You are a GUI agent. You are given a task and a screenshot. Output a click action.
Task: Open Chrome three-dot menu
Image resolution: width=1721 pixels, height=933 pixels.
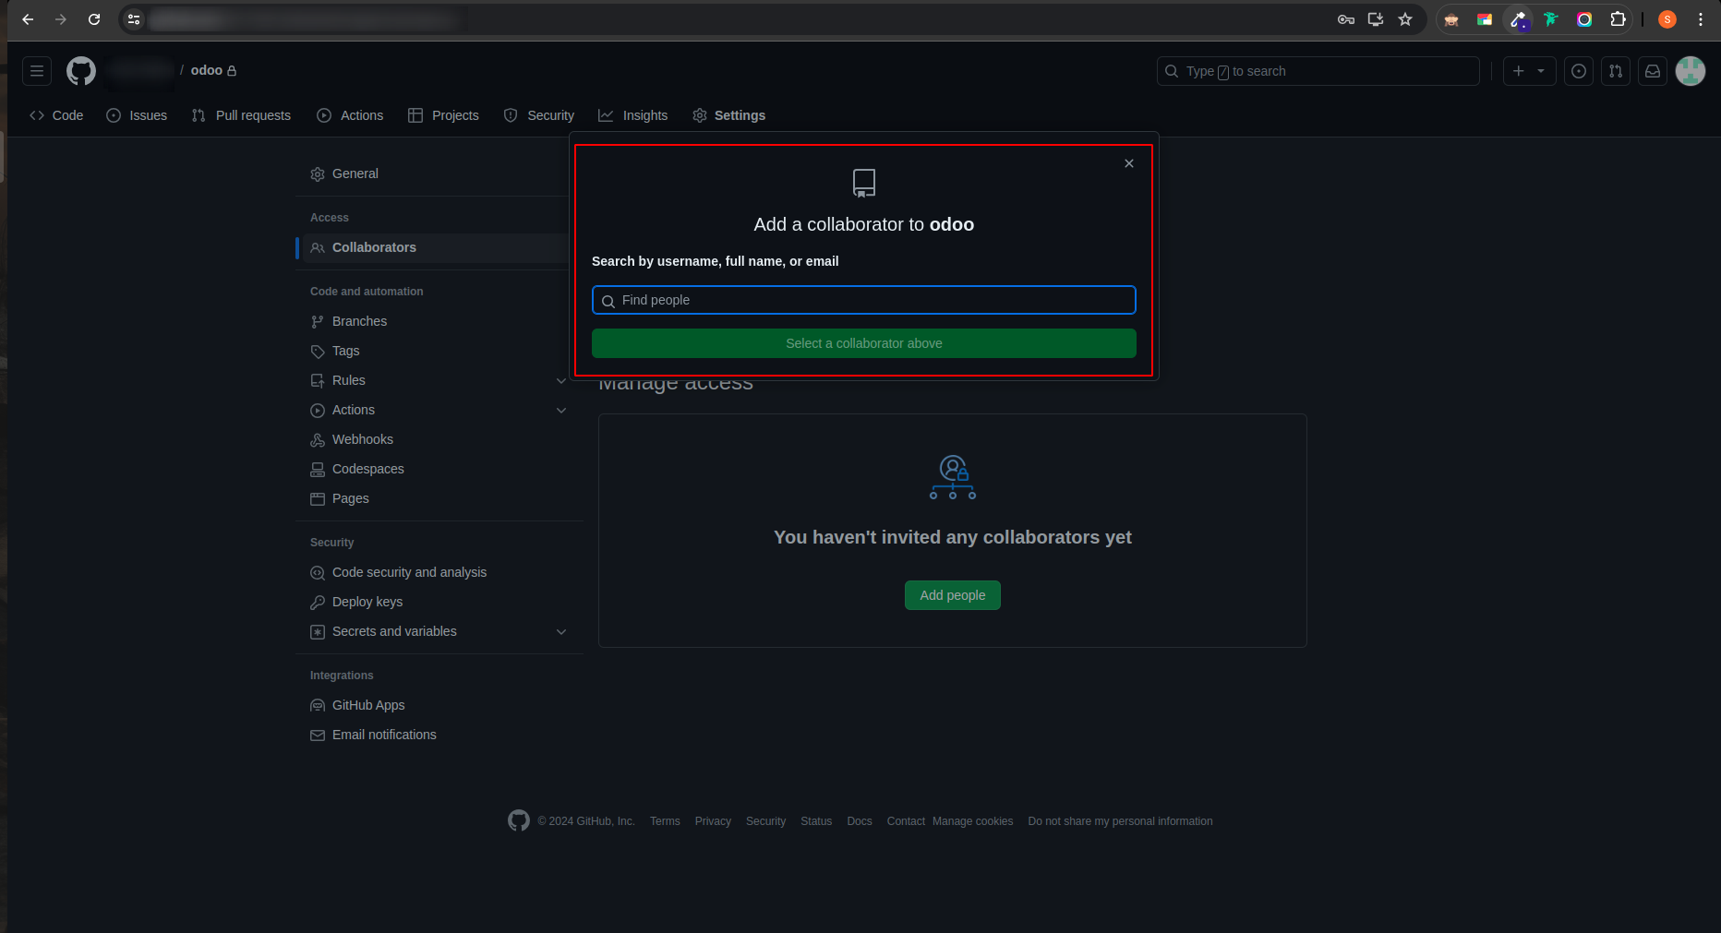coord(1701,19)
